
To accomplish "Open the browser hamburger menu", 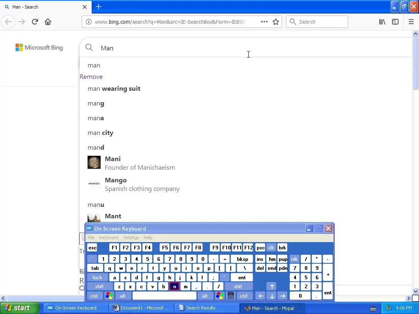I will 411,22.
